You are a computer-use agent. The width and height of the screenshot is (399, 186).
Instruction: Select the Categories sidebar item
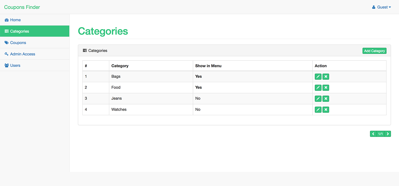19,31
